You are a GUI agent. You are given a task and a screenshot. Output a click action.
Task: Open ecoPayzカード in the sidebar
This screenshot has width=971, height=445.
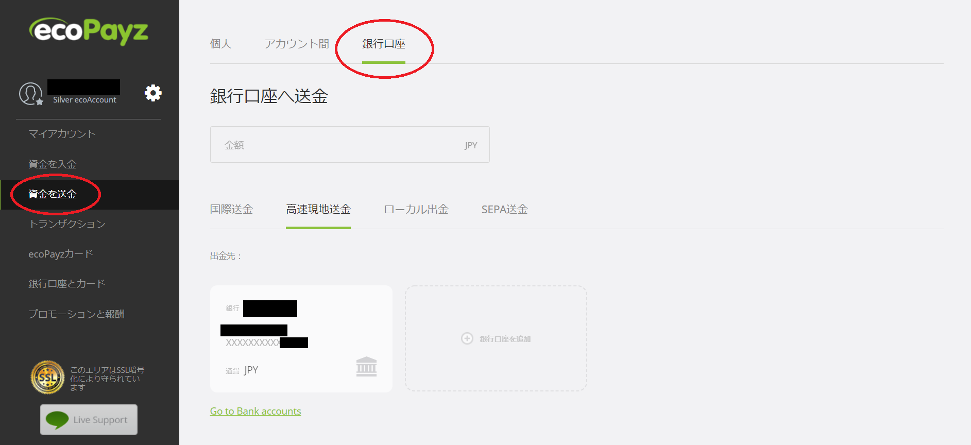(x=61, y=254)
